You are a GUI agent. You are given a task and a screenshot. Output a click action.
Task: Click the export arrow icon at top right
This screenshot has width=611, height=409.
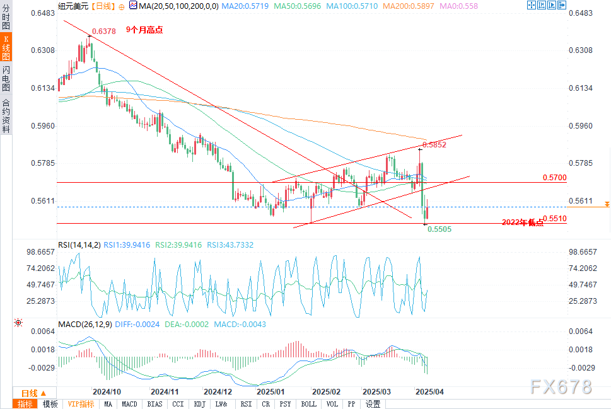[562, 5]
